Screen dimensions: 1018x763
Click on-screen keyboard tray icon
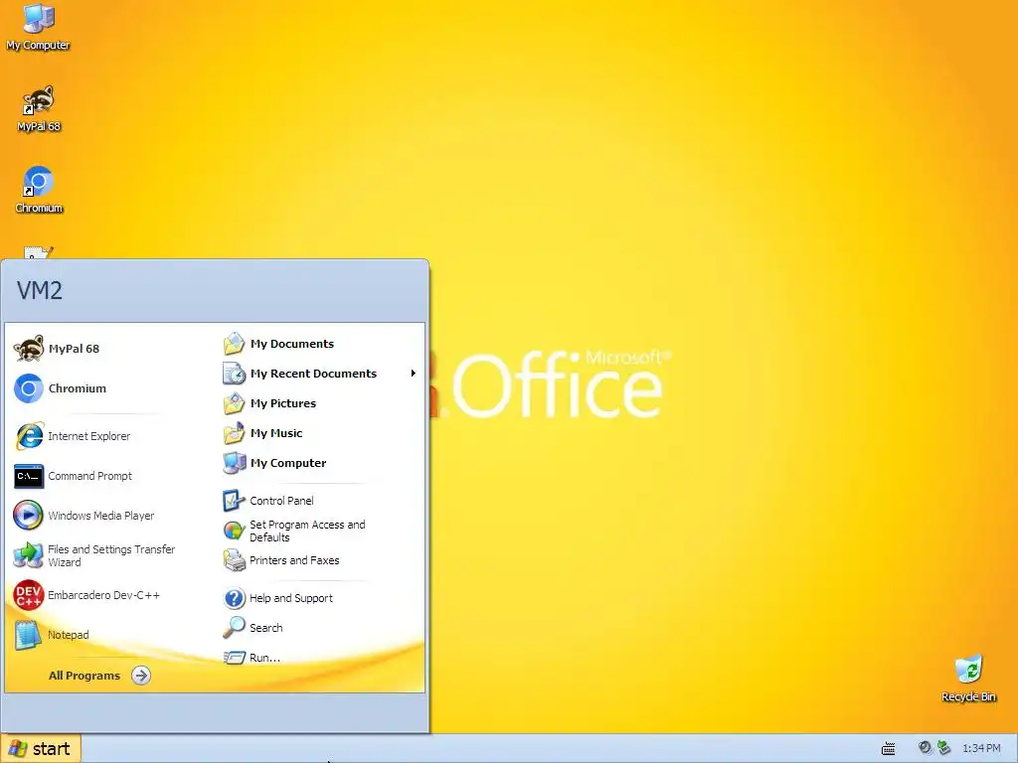coord(888,749)
